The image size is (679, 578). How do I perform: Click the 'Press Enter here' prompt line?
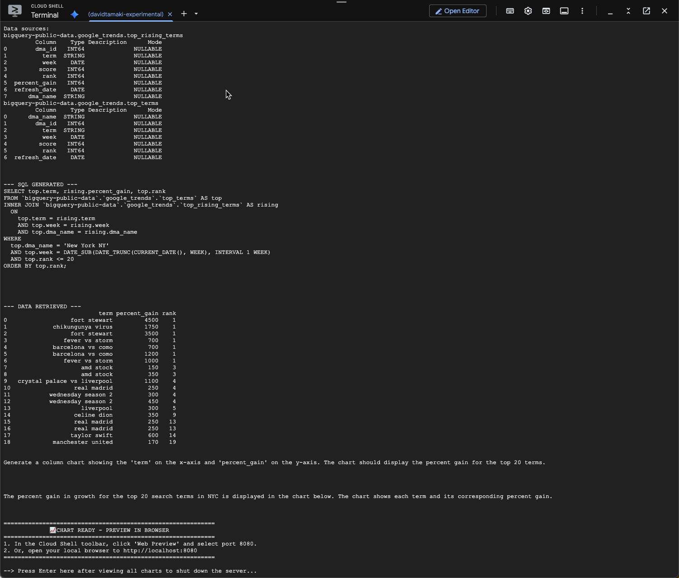[x=130, y=571]
